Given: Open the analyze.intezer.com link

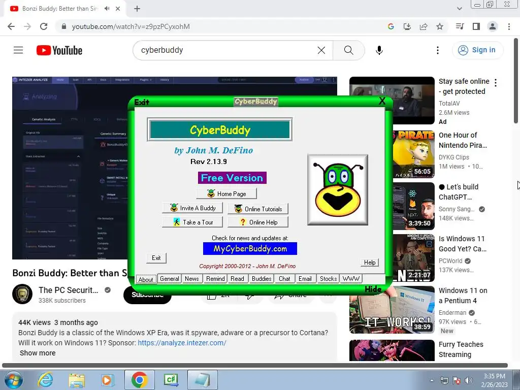Looking at the screenshot, I should click(x=182, y=343).
